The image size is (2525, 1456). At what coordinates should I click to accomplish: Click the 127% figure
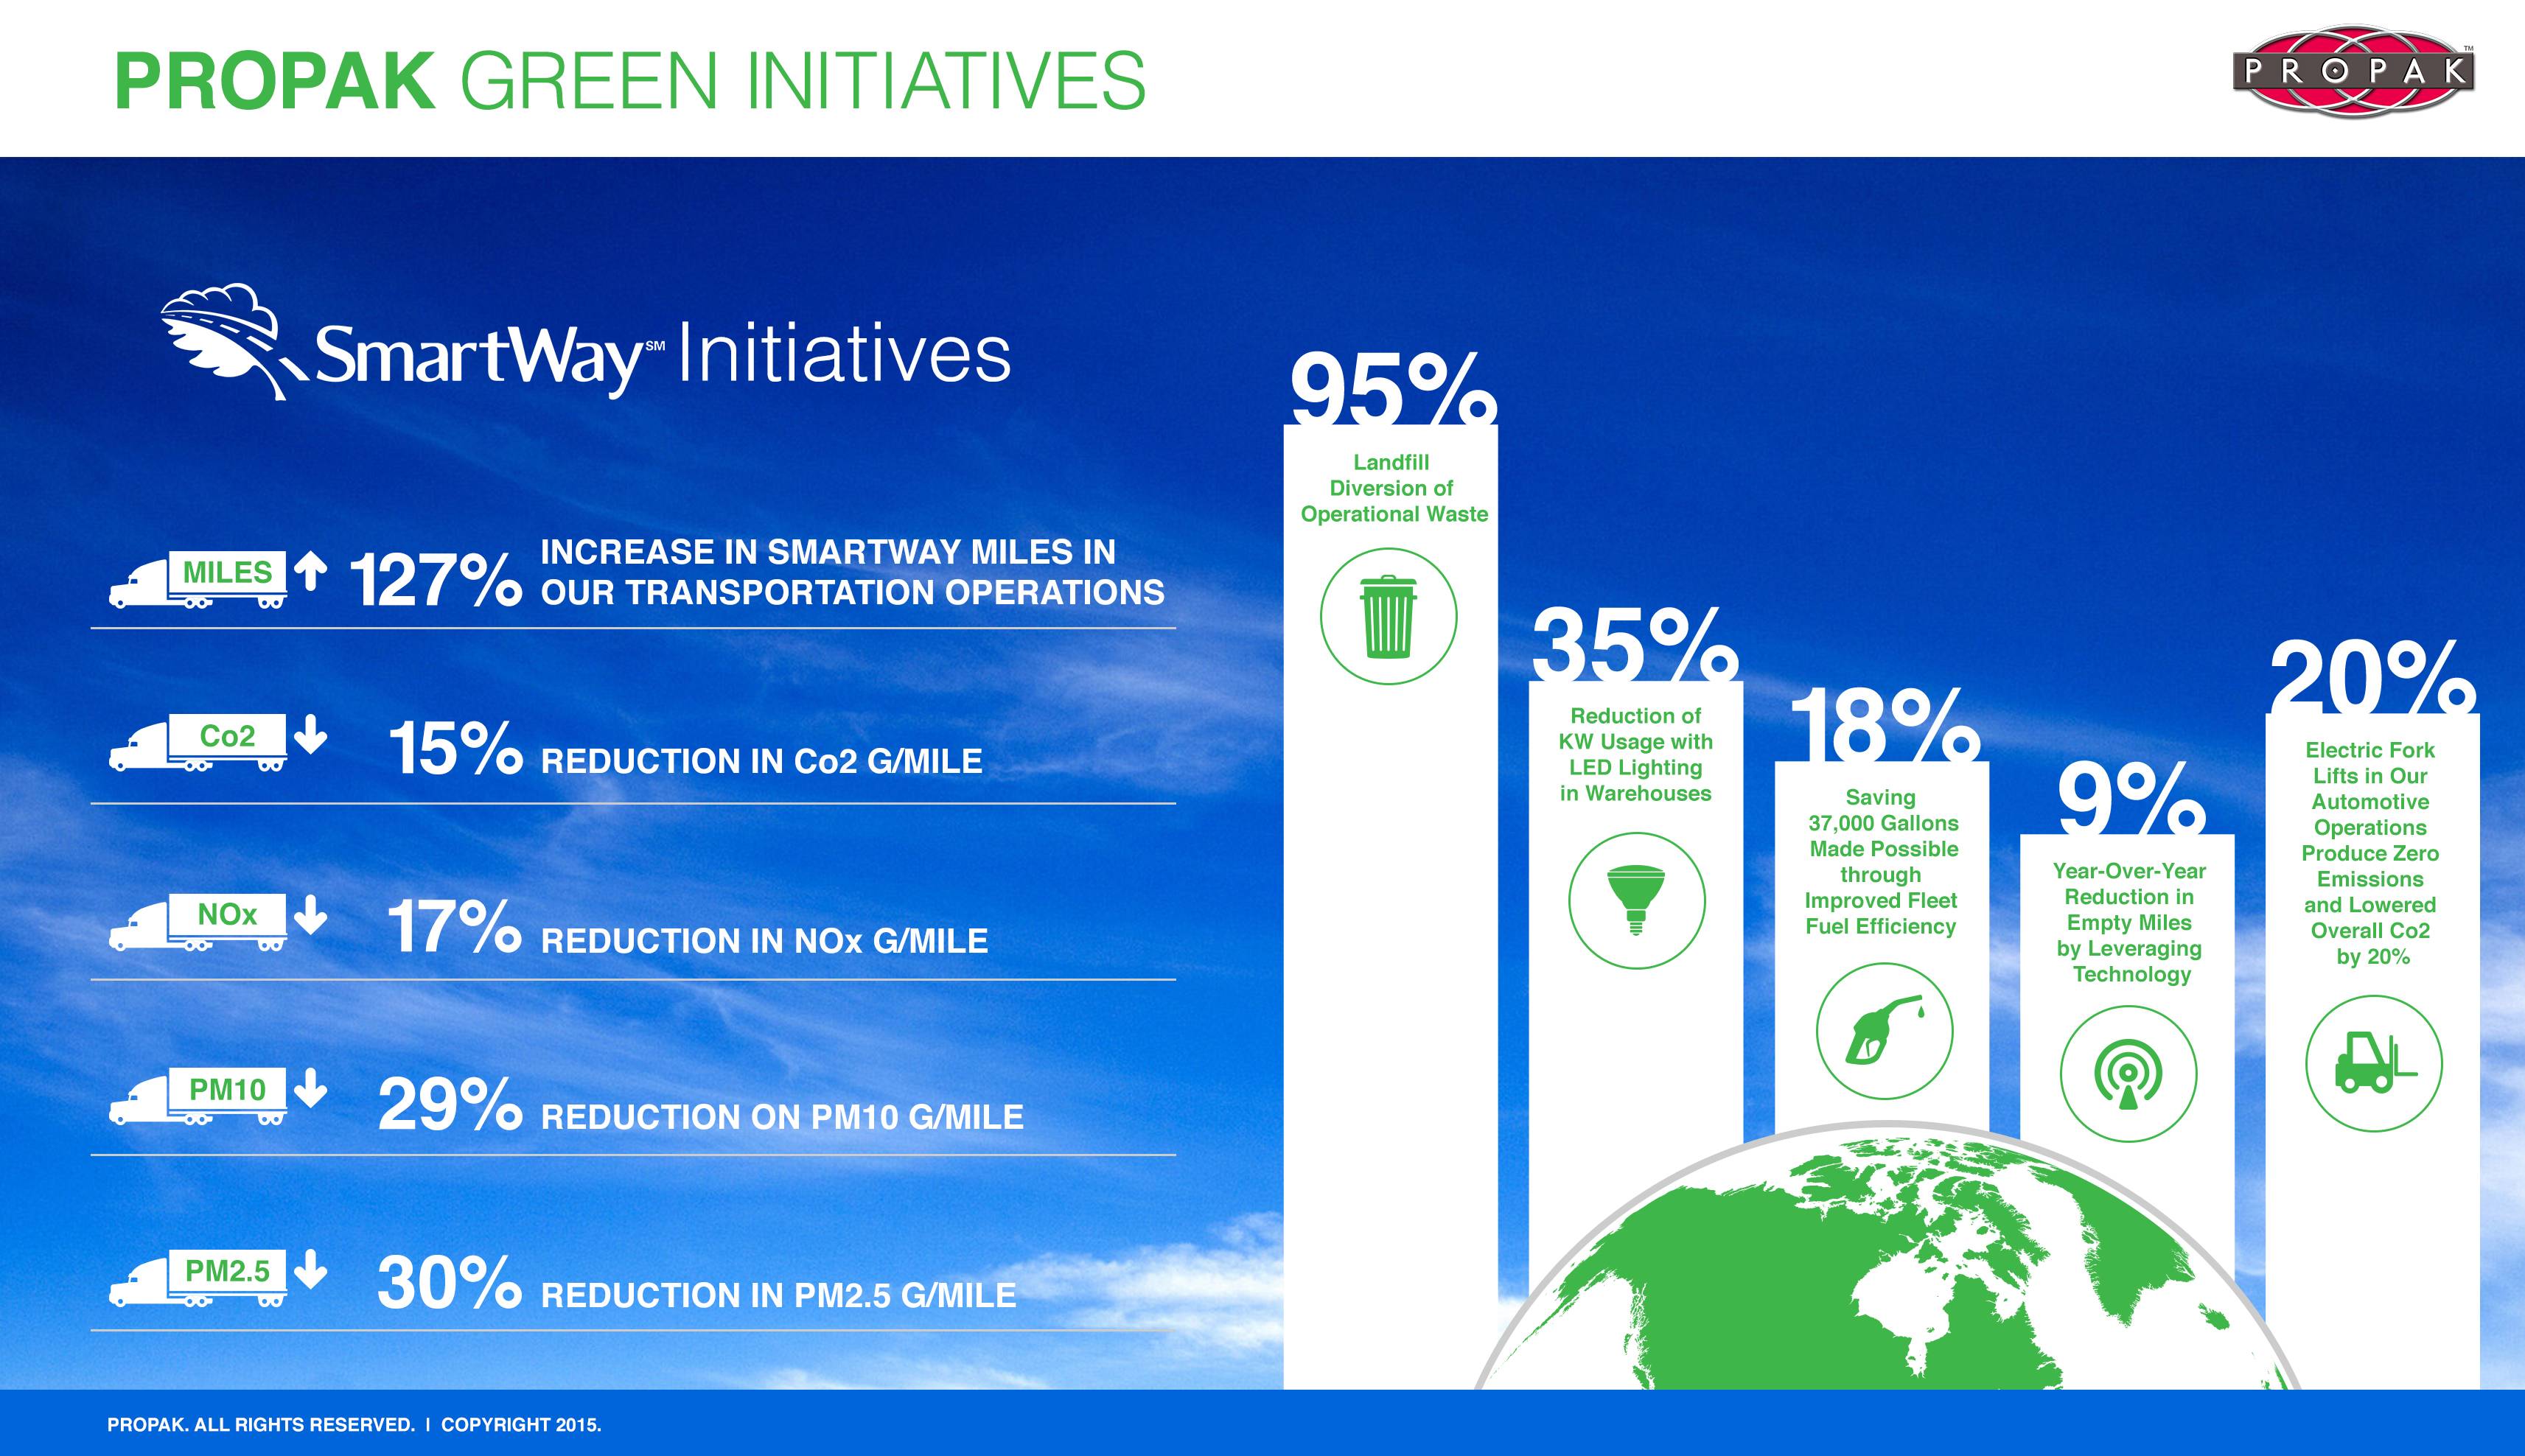[x=435, y=580]
